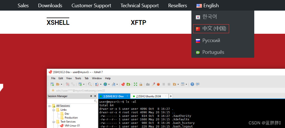Screen dimensions: 285x128
Task: Click the padlock Lock Screen icon in toolbar
Action: click(x=141, y=84)
